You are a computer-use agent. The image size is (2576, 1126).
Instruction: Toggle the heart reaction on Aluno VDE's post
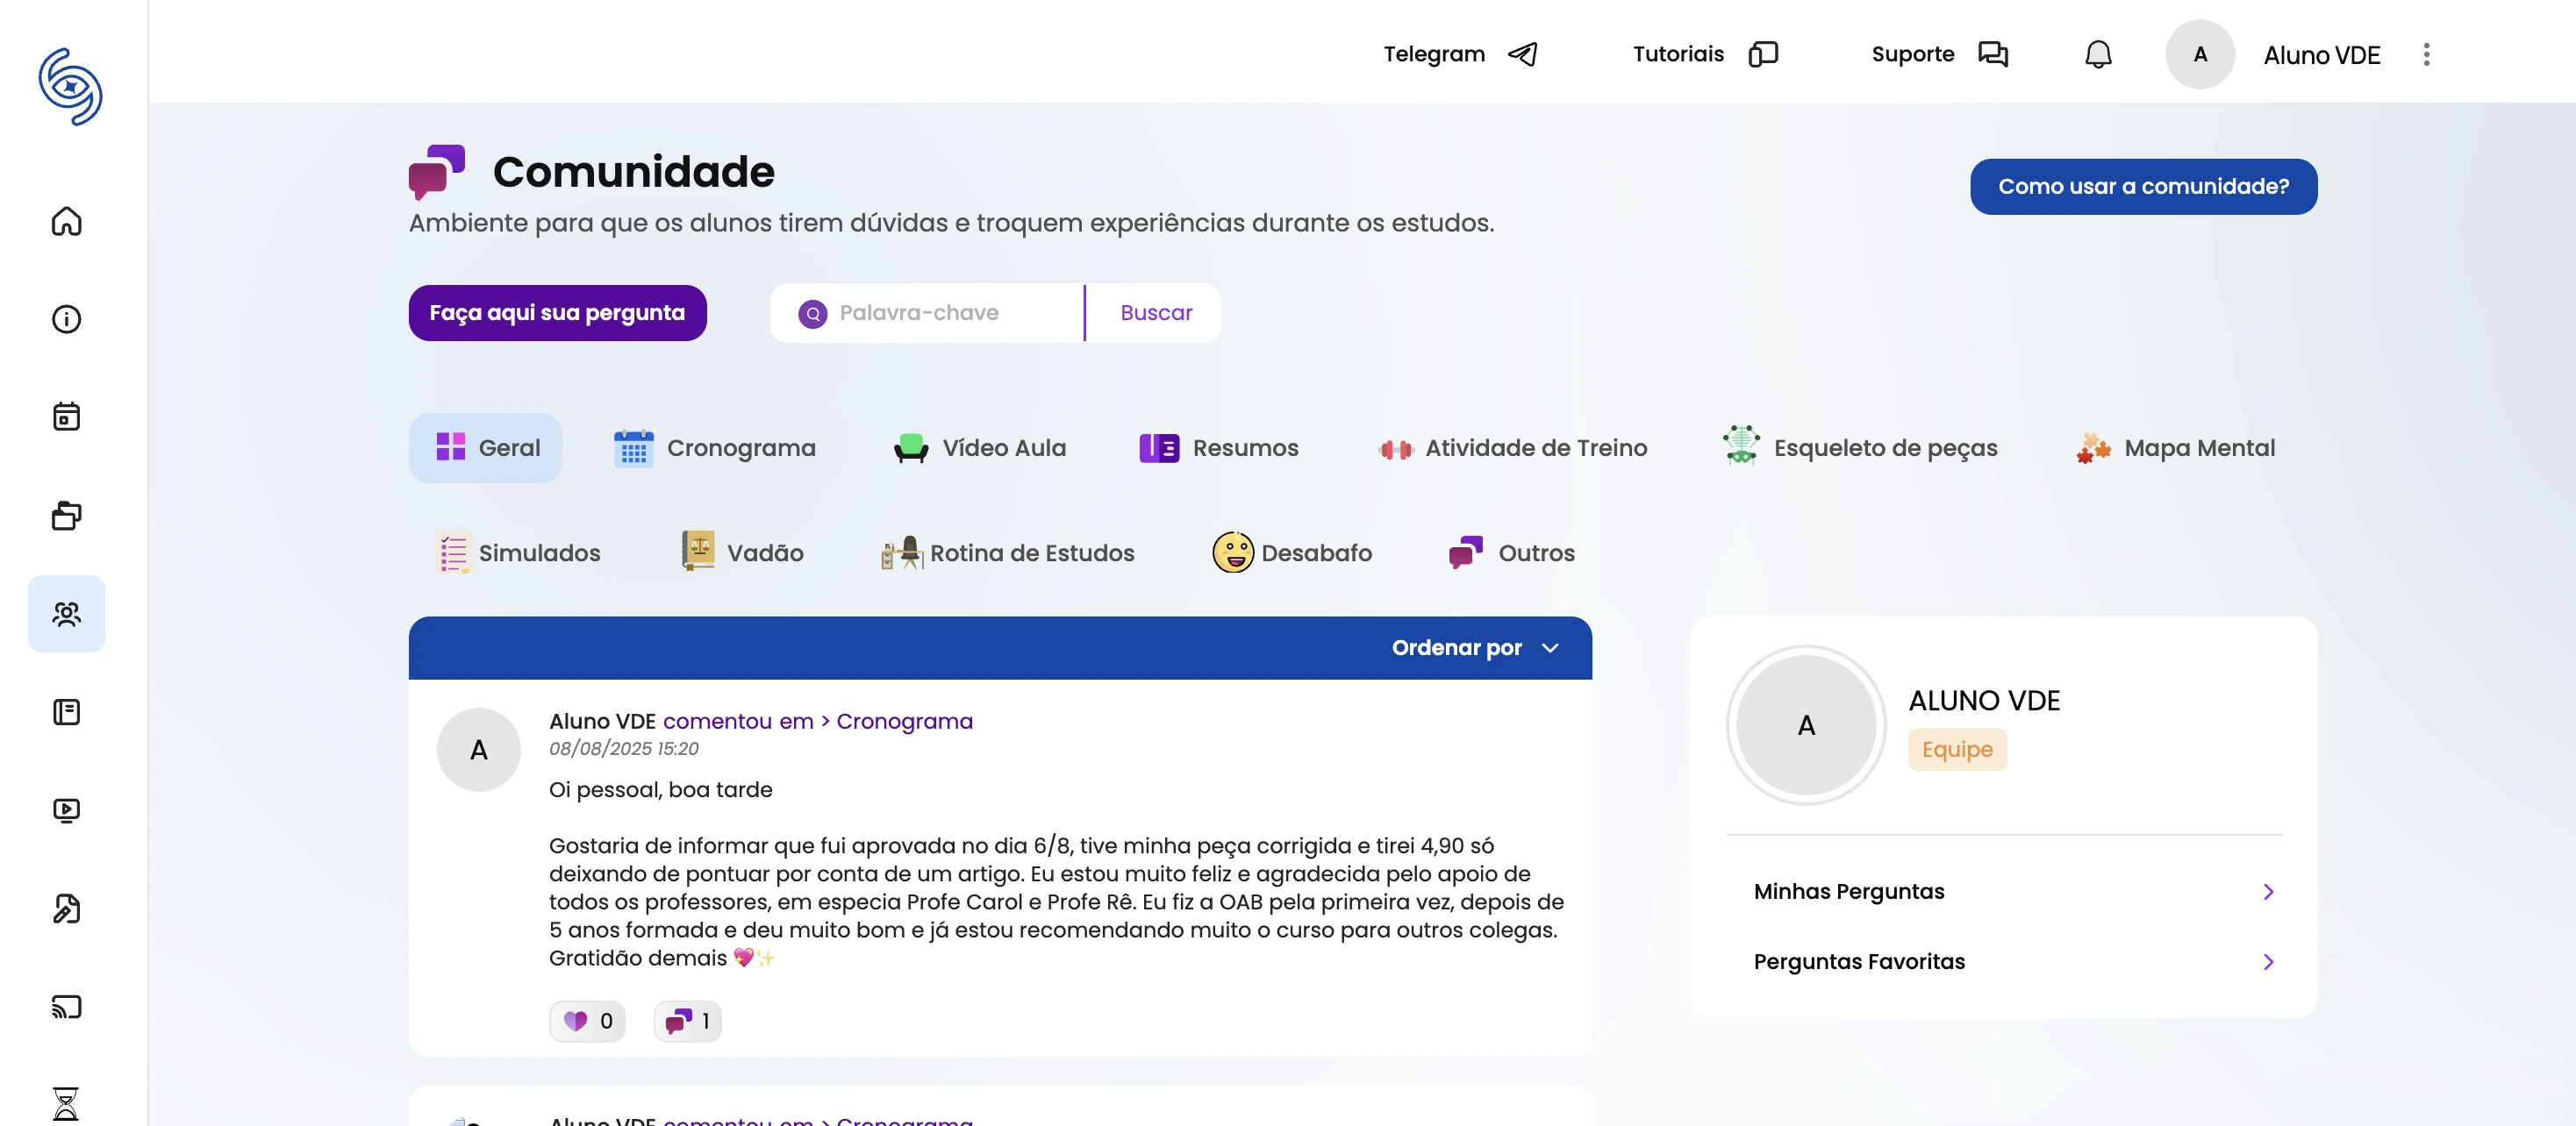coord(587,1021)
